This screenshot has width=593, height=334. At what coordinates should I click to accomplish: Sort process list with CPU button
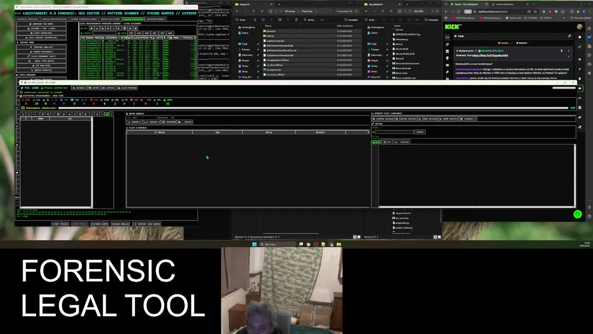(x=139, y=33)
